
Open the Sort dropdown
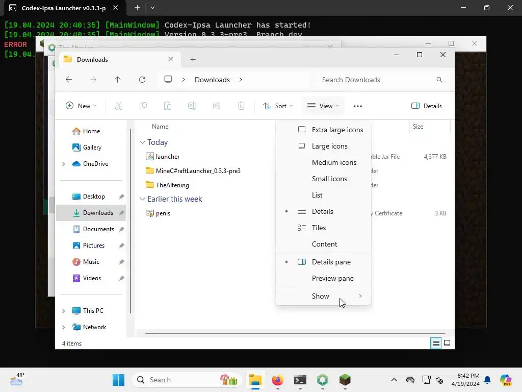(x=278, y=106)
